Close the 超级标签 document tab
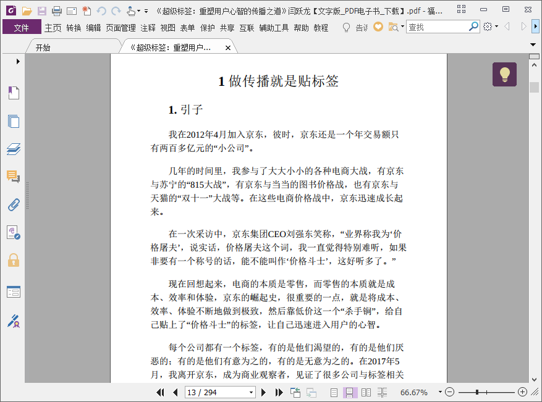This screenshot has height=402, width=542. [x=228, y=48]
